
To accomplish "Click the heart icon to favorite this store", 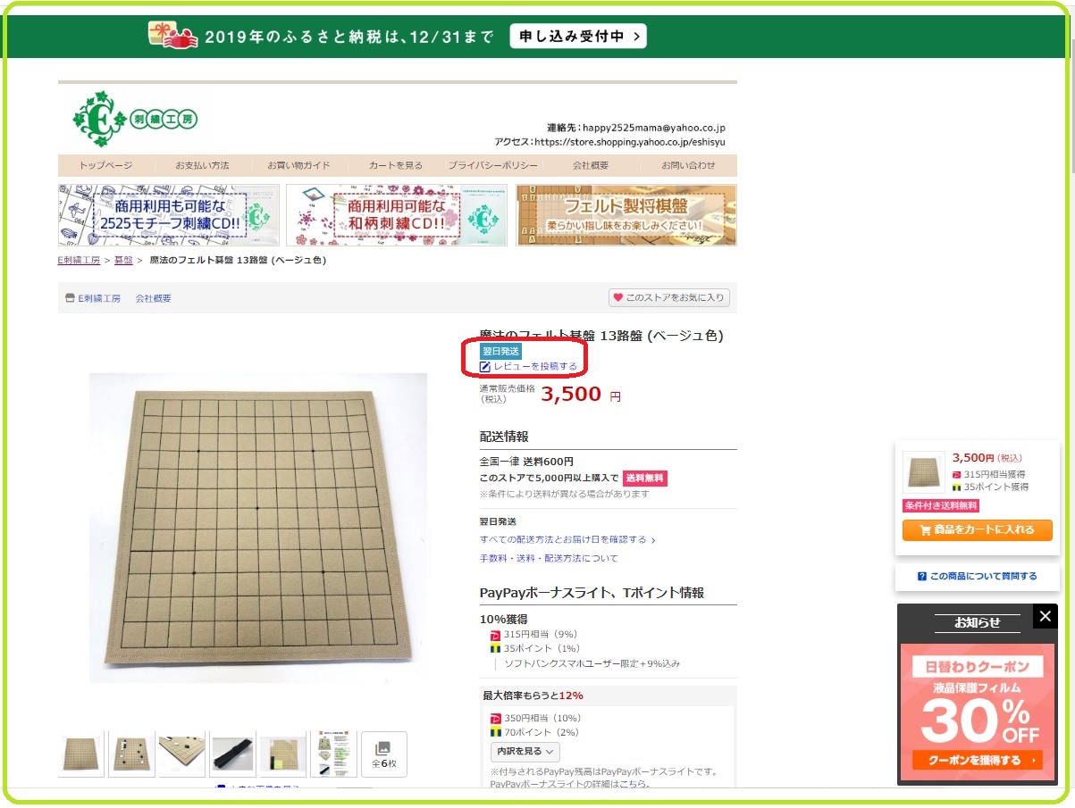I will pos(617,297).
